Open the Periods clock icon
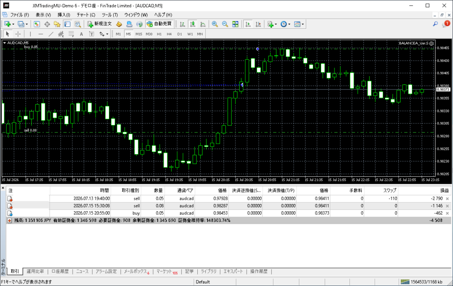The height and width of the screenshot is (286, 453). pyautogui.click(x=284, y=24)
